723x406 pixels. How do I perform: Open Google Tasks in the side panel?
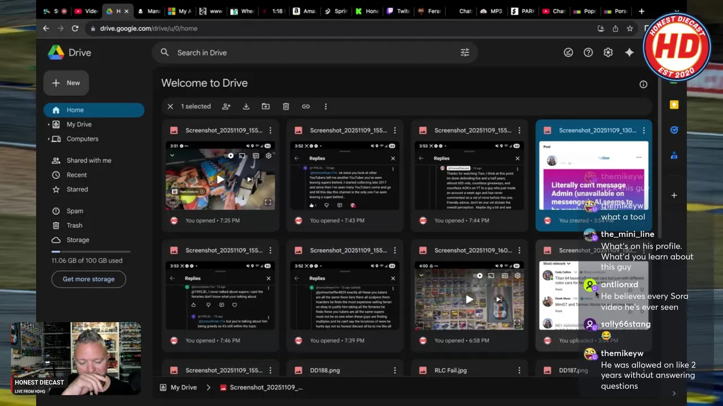click(x=674, y=130)
